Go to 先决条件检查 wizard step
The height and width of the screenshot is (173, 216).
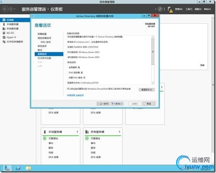pyautogui.click(x=45, y=58)
